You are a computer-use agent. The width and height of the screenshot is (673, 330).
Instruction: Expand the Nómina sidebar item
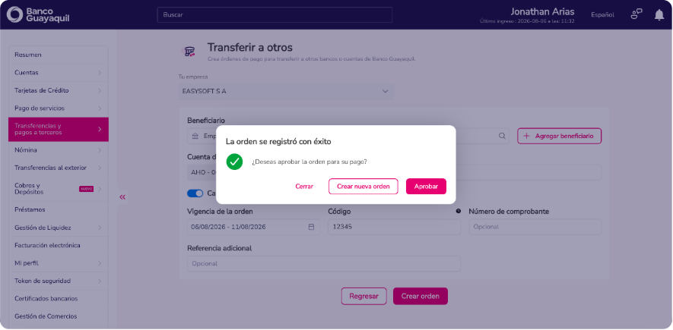[x=59, y=150]
